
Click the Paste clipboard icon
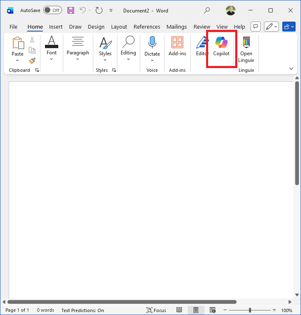pyautogui.click(x=18, y=43)
